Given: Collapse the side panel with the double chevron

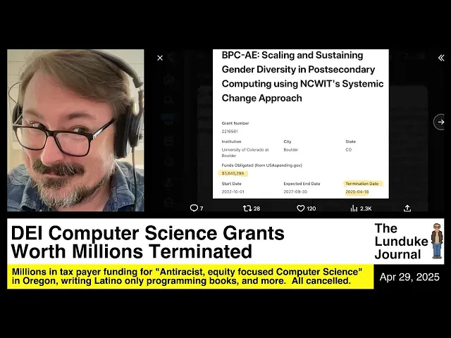Looking at the screenshot, I should click(441, 58).
